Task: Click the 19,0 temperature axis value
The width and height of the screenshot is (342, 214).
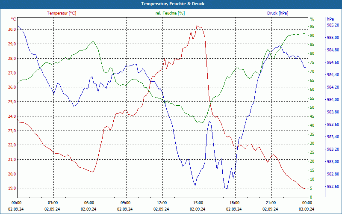Action: [x=12, y=188]
